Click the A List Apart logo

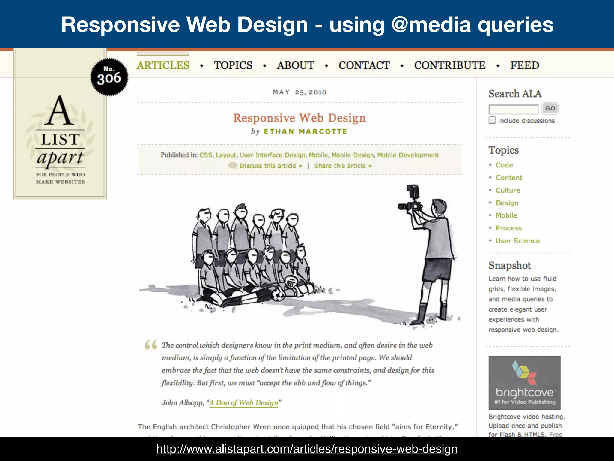point(60,140)
